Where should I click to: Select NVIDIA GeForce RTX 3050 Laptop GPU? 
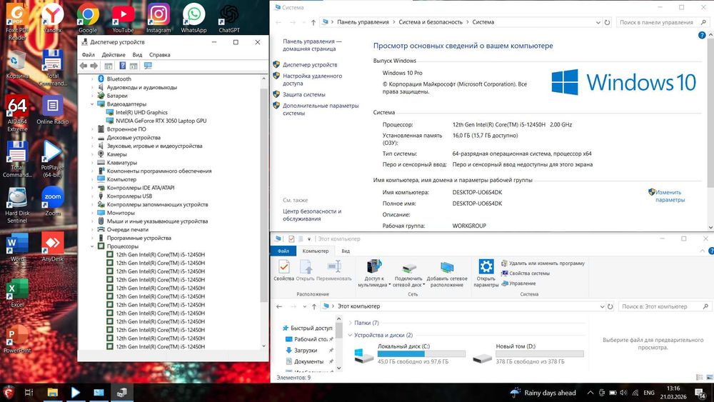point(161,121)
